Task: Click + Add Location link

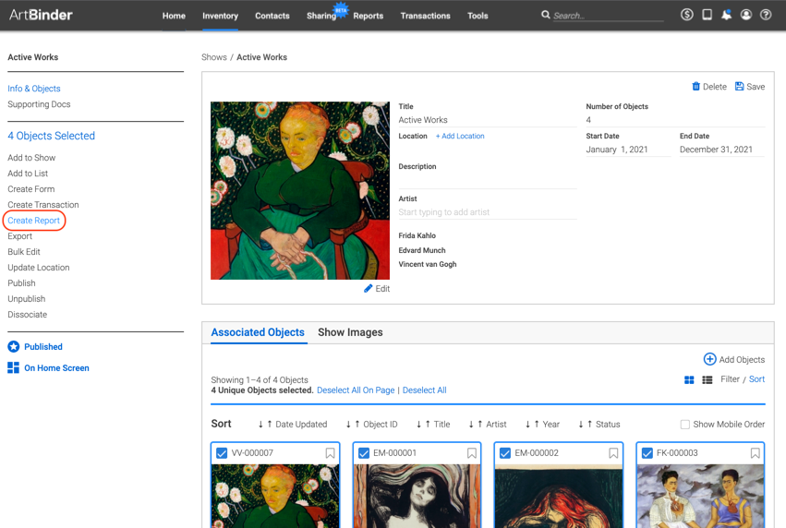Action: 460,136
